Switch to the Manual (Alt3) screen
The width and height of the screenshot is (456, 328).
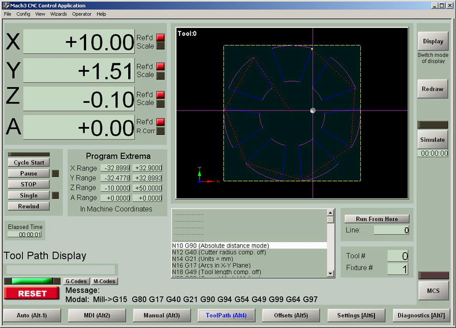point(162,315)
